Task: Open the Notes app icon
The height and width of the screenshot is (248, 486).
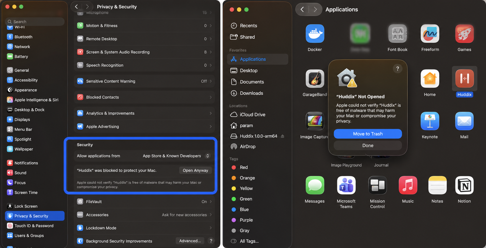Action: pyautogui.click(x=437, y=185)
